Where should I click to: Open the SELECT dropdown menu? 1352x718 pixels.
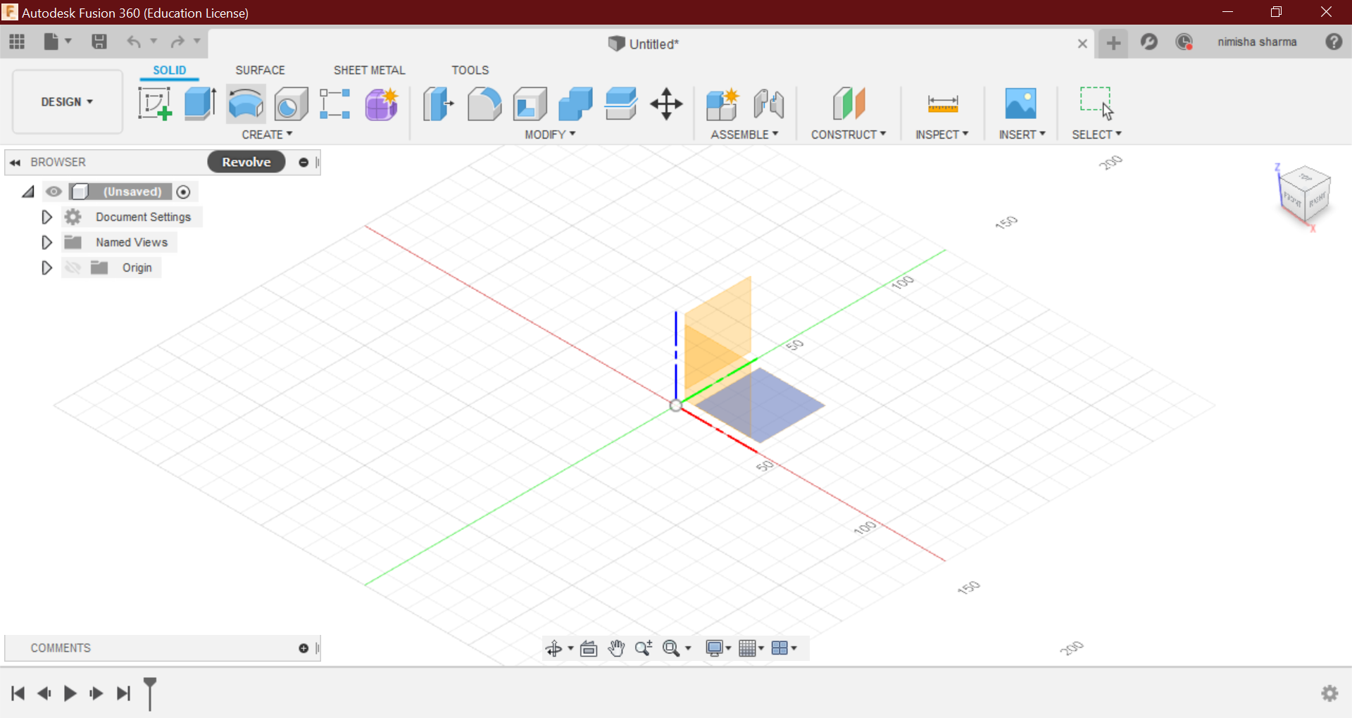click(1096, 134)
